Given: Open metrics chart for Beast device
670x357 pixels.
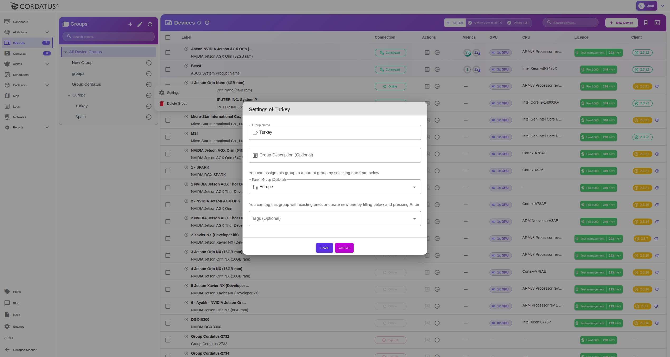Looking at the screenshot, I should coord(427,69).
